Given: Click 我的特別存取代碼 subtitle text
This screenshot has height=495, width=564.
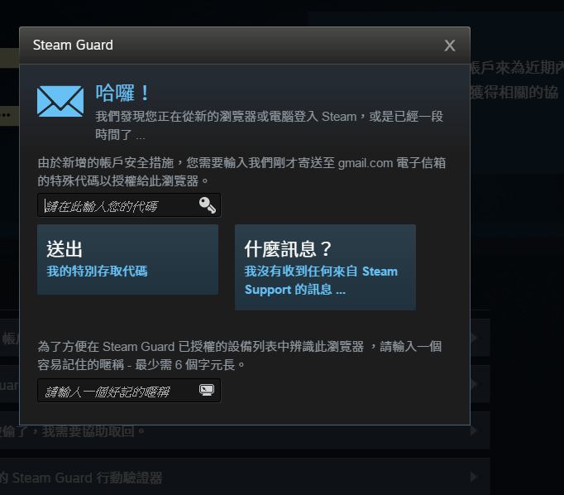Looking at the screenshot, I should pyautogui.click(x=97, y=271).
